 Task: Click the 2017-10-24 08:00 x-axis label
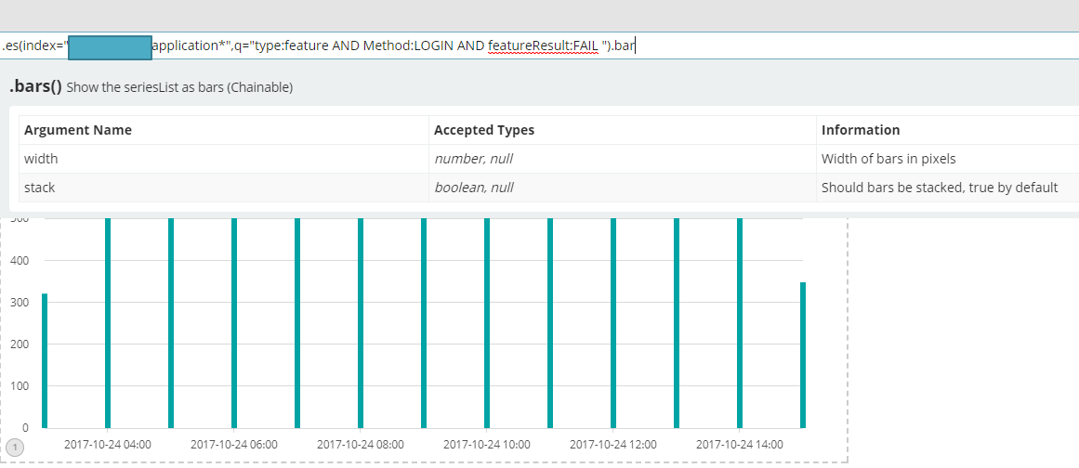click(361, 445)
